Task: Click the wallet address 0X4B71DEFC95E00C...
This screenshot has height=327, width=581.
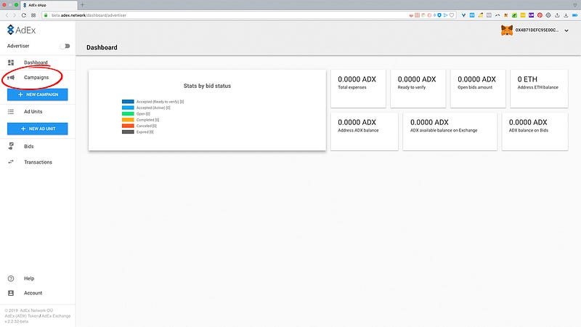Action: tap(537, 30)
